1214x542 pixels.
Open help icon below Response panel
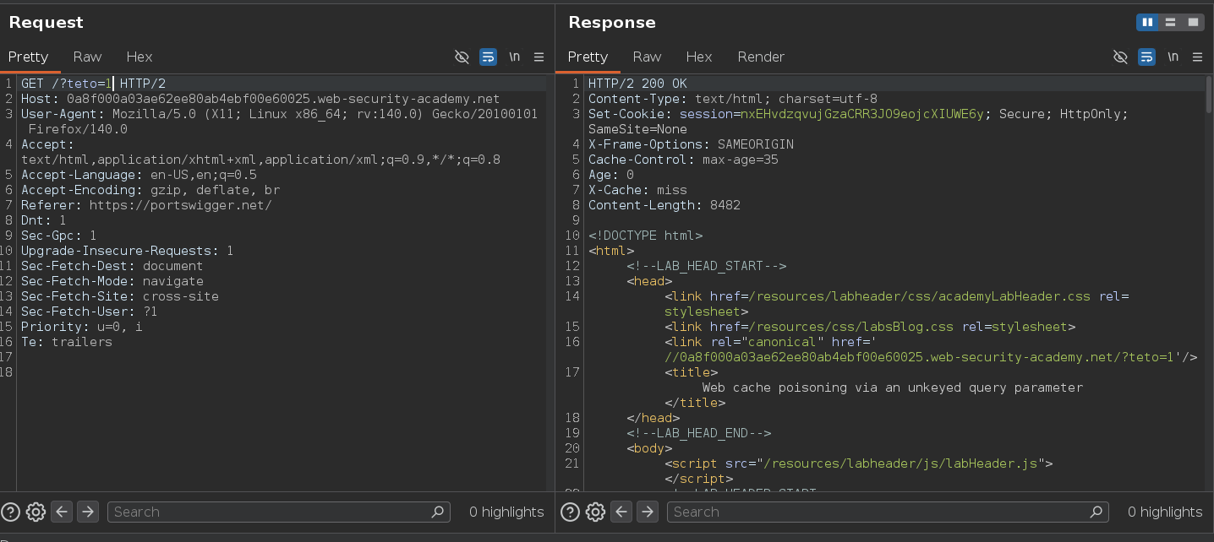(x=571, y=512)
